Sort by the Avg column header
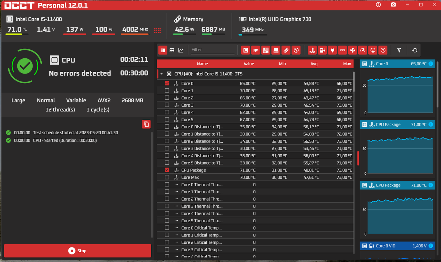Image resolution: width=441 pixels, height=262 pixels. (x=314, y=64)
